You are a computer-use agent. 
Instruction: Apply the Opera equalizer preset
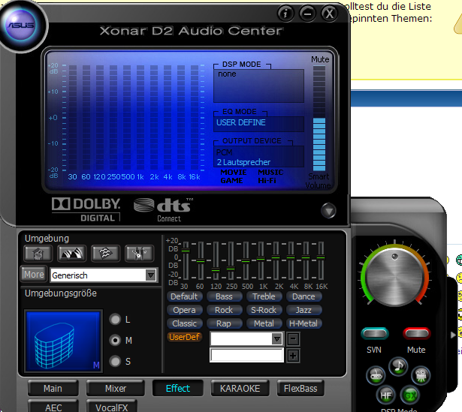tap(185, 310)
